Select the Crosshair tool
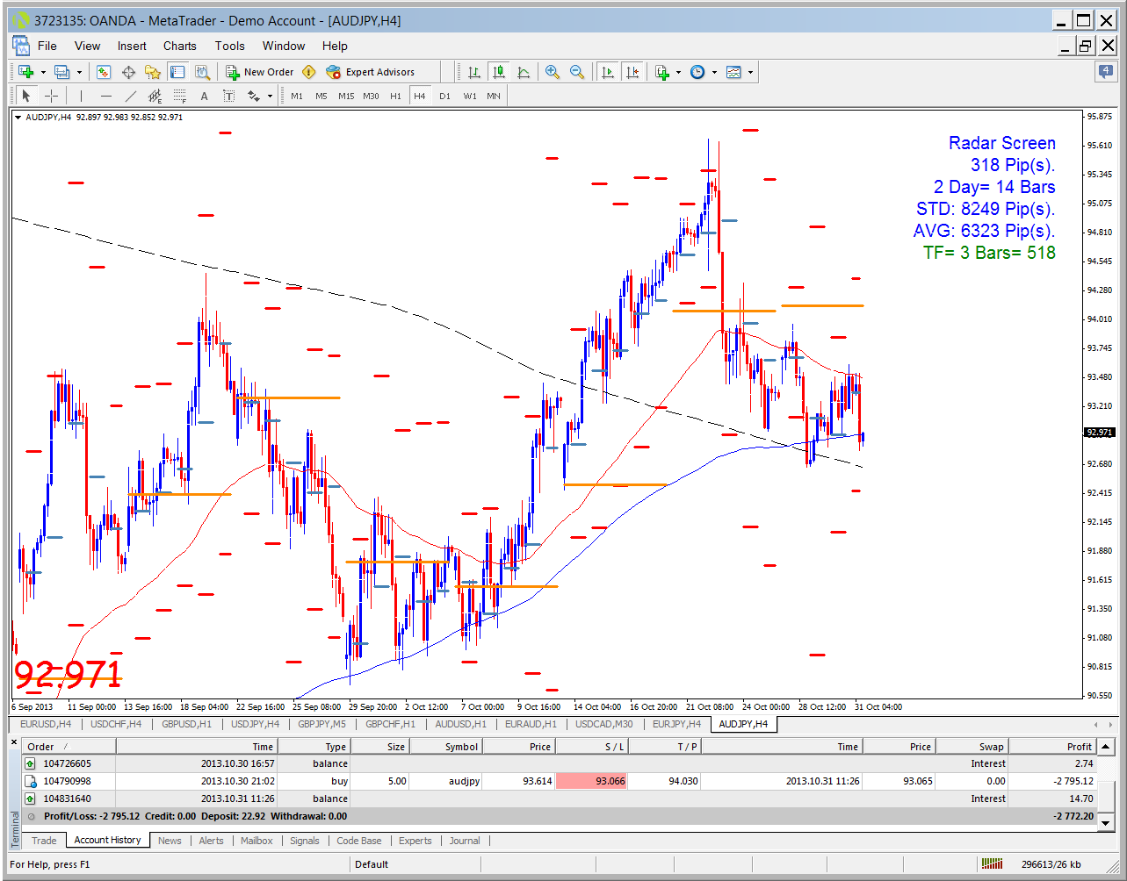This screenshot has height=881, width=1127. [51, 96]
